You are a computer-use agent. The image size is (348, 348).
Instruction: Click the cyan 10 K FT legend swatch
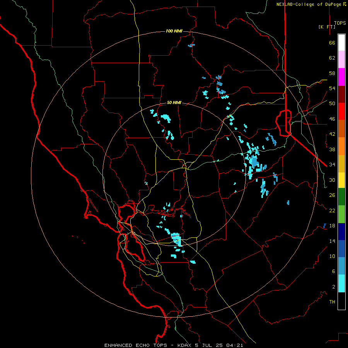coord(341,283)
